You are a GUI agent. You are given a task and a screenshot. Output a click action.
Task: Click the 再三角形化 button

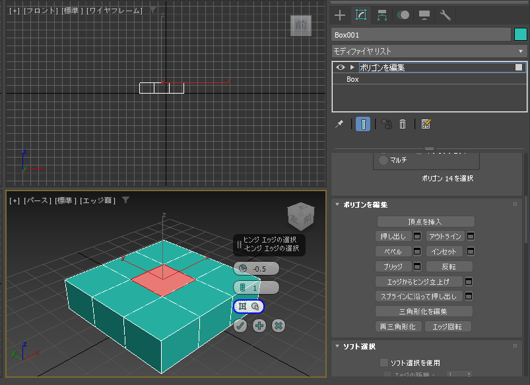click(399, 326)
